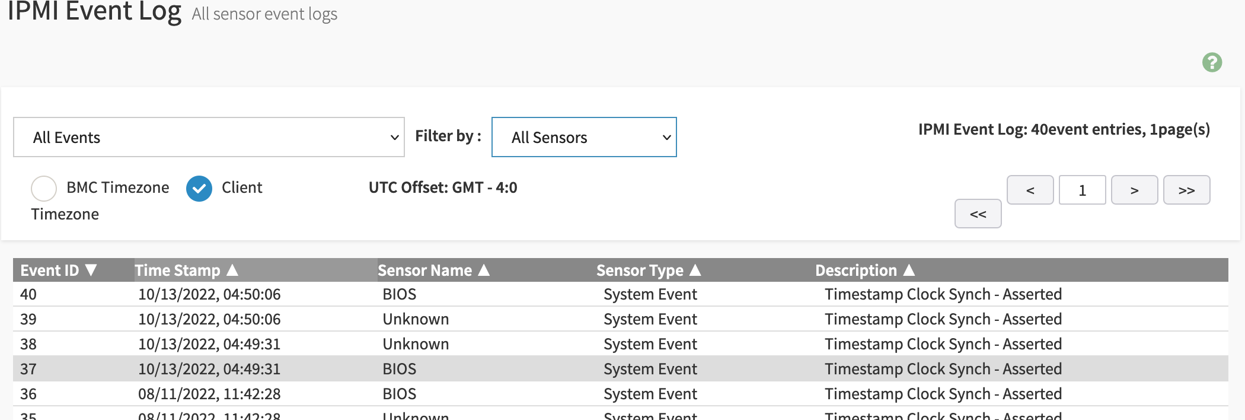1245x420 pixels.
Task: Click the Time Stamp sort arrow
Action: click(232, 271)
